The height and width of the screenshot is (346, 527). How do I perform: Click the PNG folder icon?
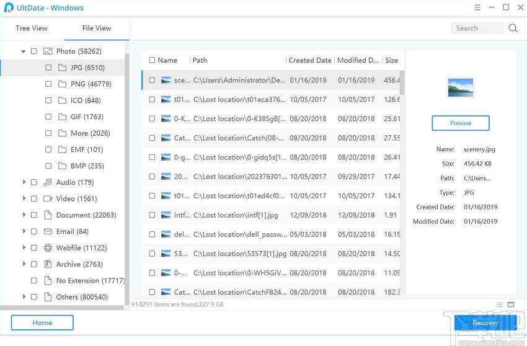(x=62, y=84)
